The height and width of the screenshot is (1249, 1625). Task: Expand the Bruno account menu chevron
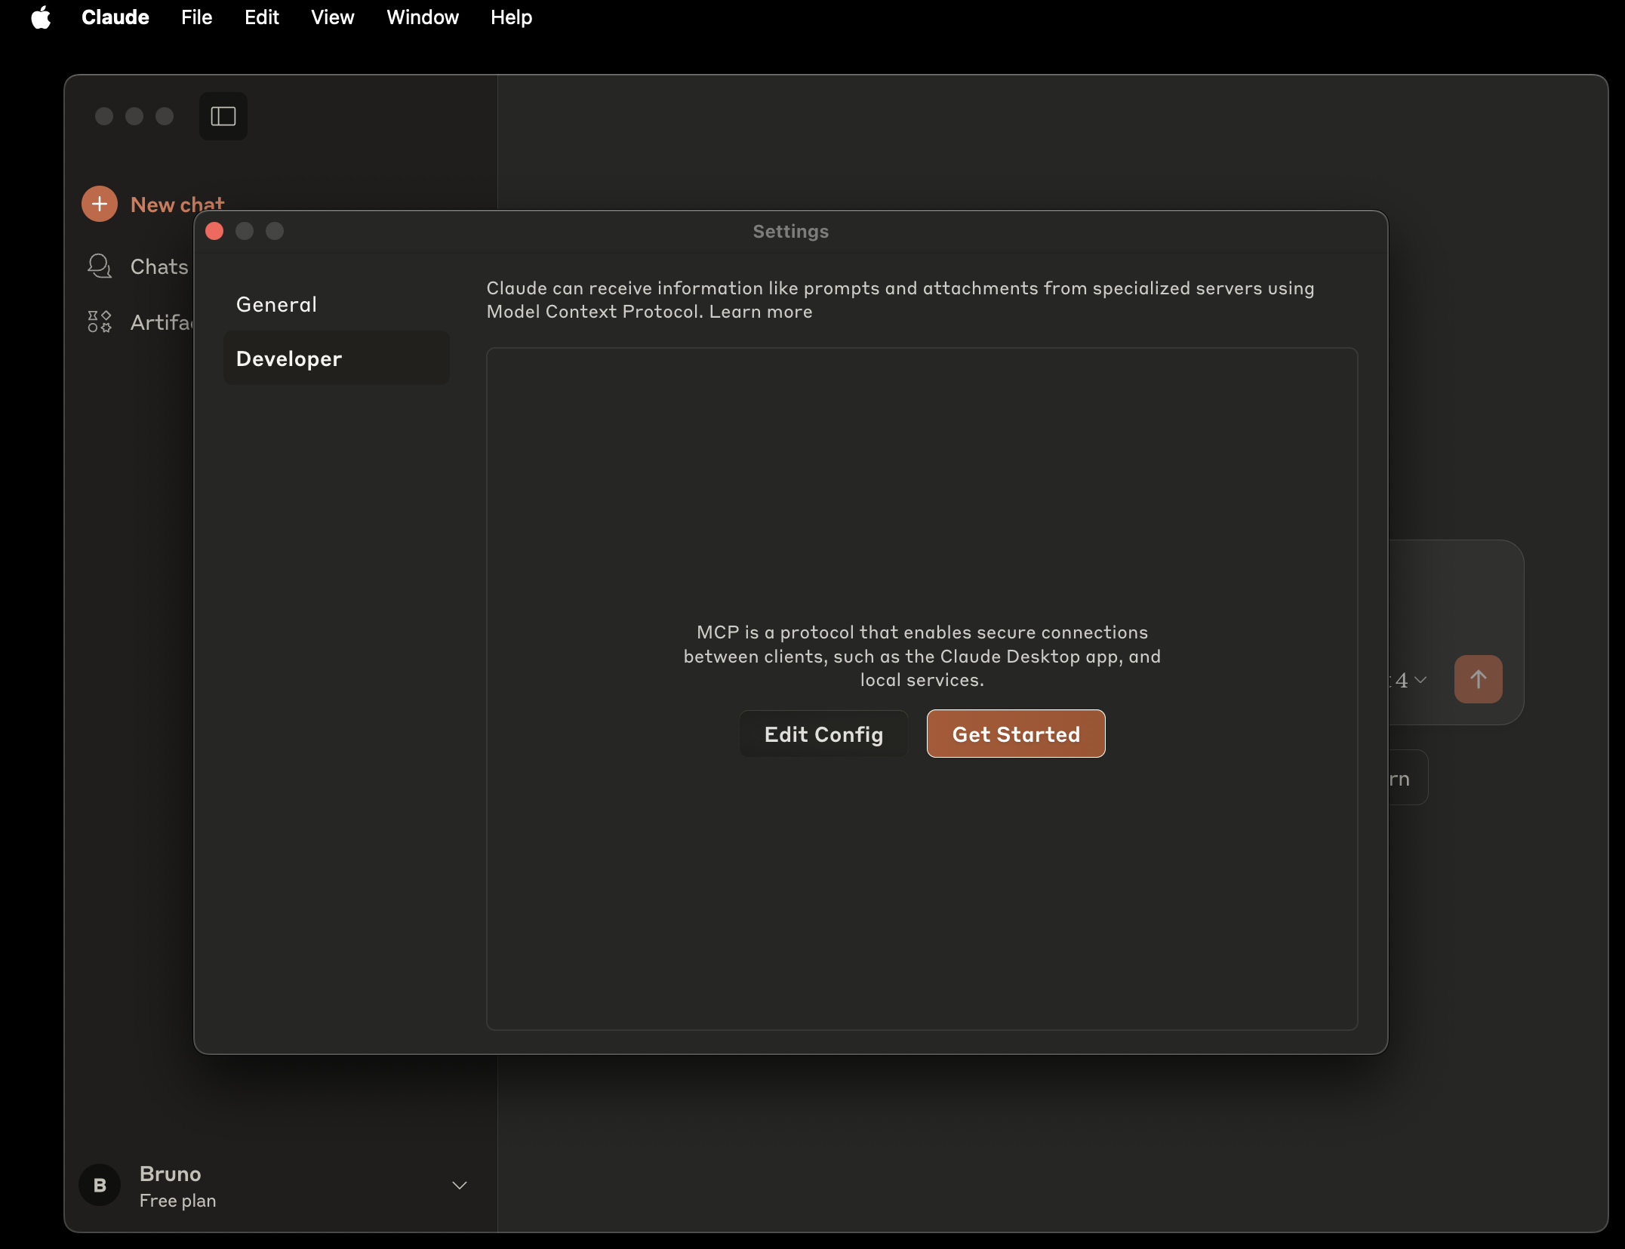pos(460,1186)
